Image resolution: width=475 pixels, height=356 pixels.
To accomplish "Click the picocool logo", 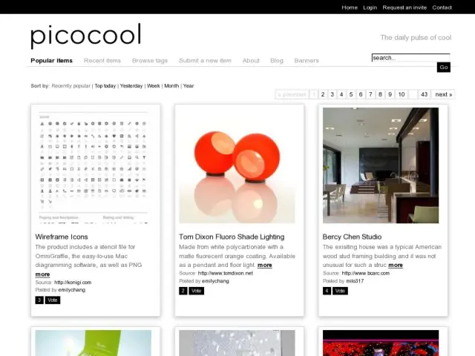I will coord(86,36).
